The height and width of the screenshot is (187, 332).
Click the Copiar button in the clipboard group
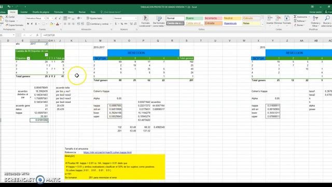[10, 21]
